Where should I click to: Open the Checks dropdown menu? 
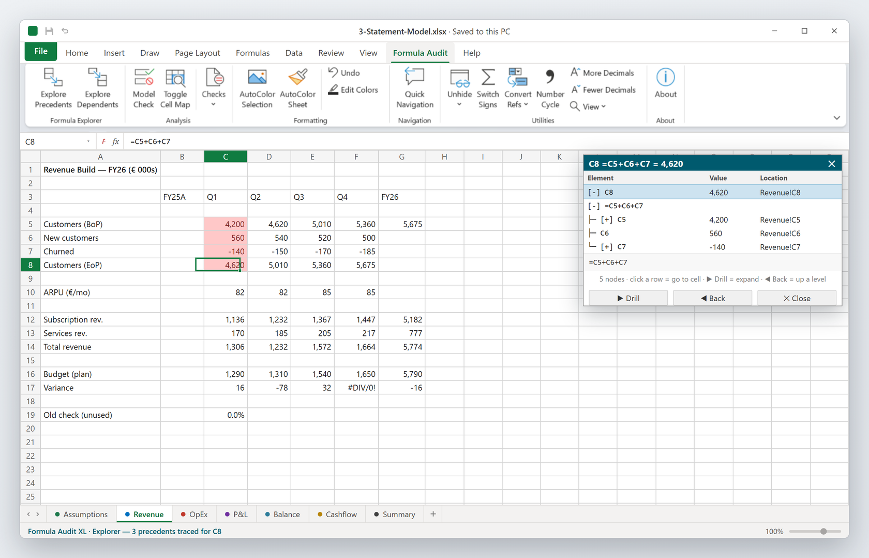[214, 88]
